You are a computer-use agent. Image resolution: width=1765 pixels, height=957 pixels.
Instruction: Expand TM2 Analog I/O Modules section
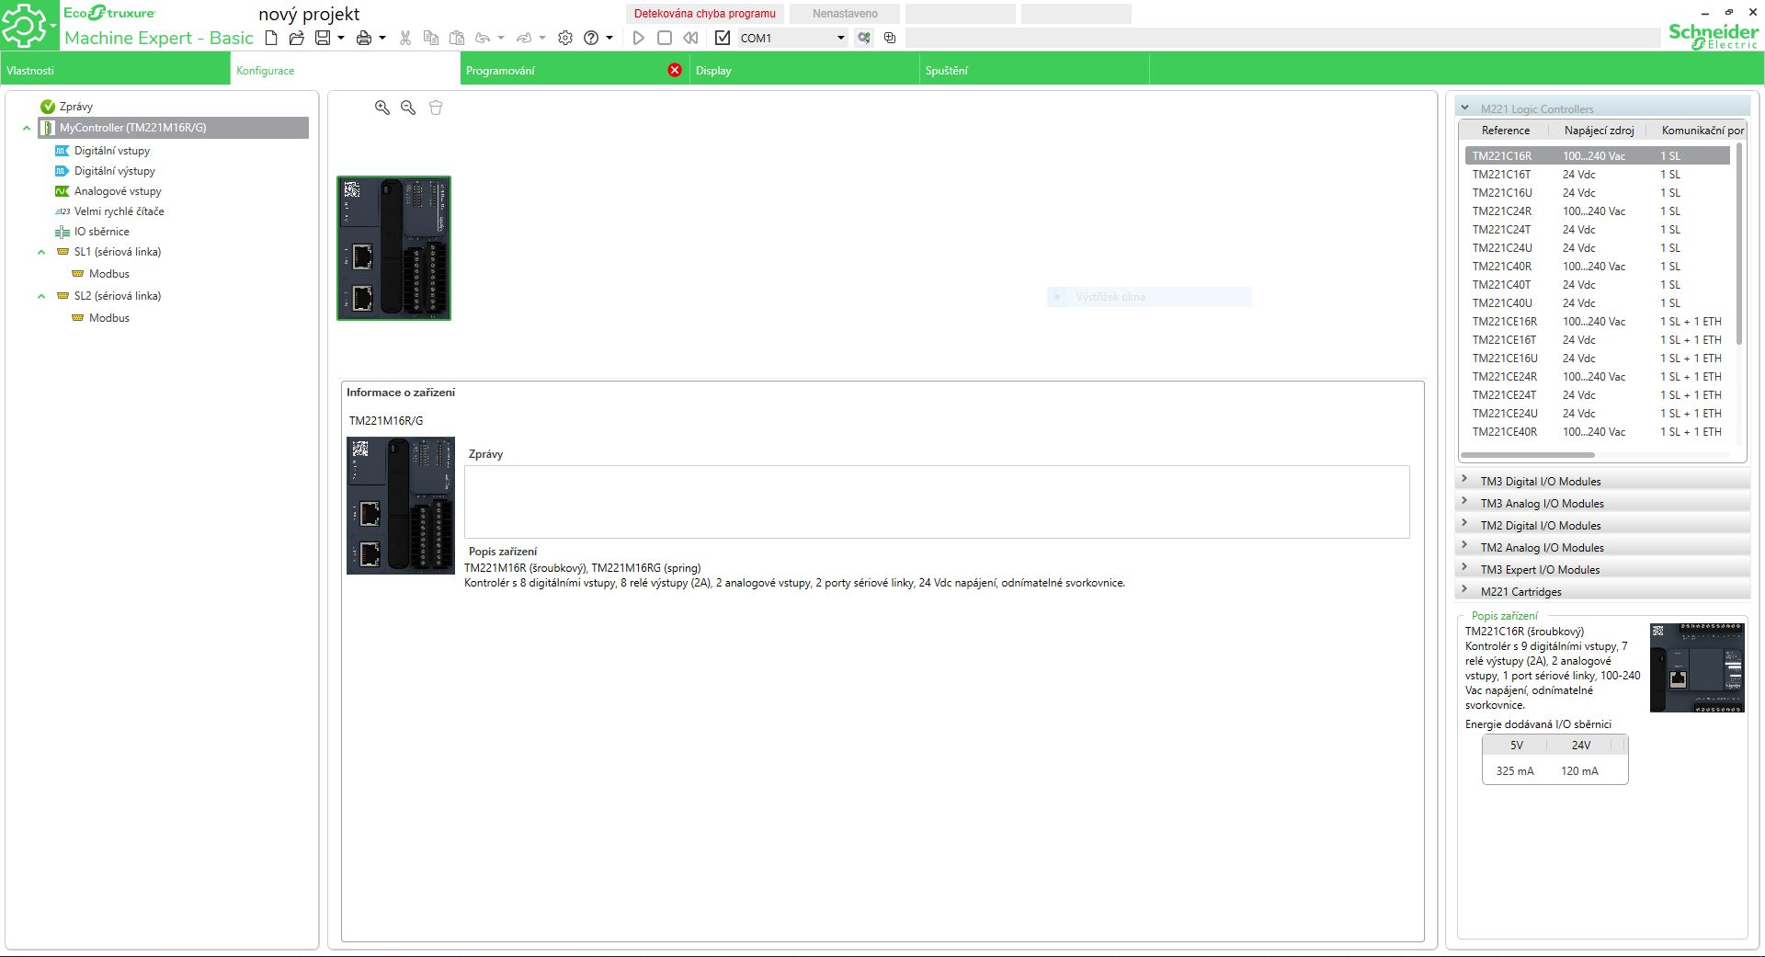click(1464, 546)
